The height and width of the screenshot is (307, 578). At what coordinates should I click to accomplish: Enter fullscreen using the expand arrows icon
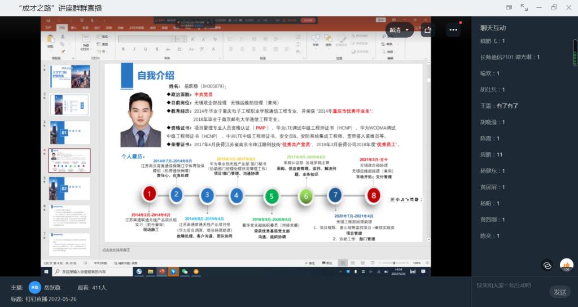coord(524,7)
